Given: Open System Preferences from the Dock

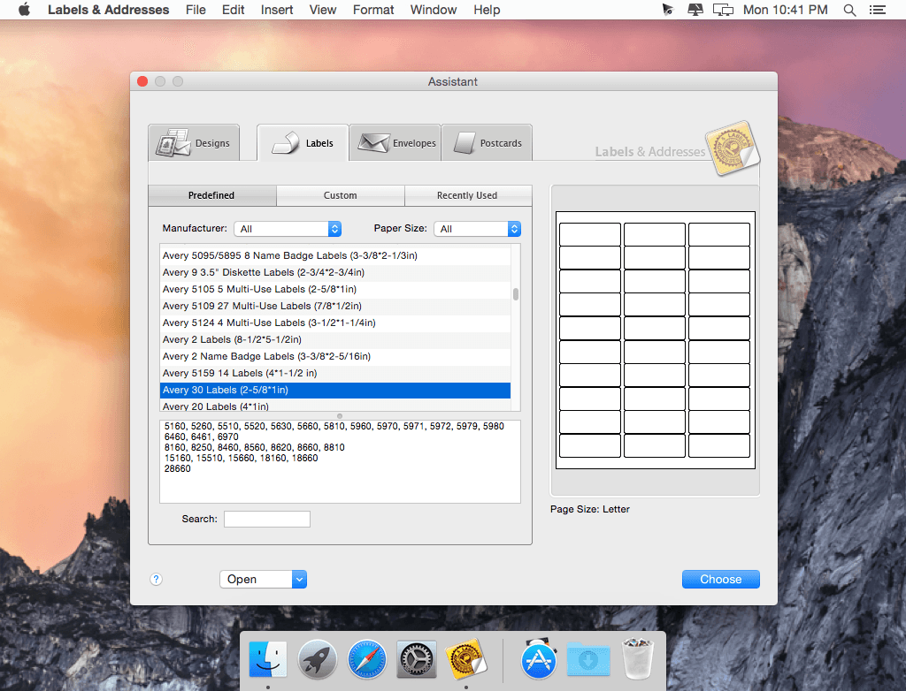Looking at the screenshot, I should click(417, 658).
